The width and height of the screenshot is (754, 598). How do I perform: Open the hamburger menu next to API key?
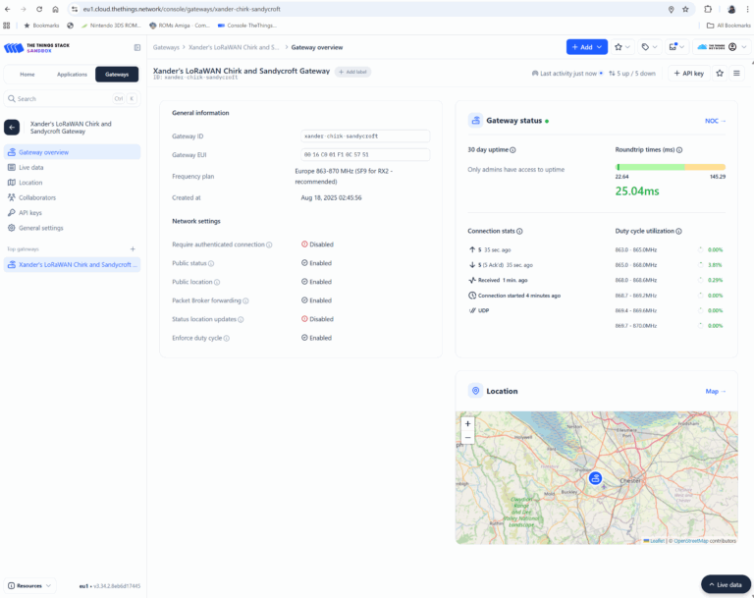[737, 73]
